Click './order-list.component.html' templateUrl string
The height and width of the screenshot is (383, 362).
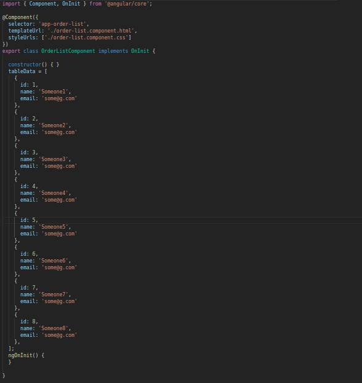91,31
